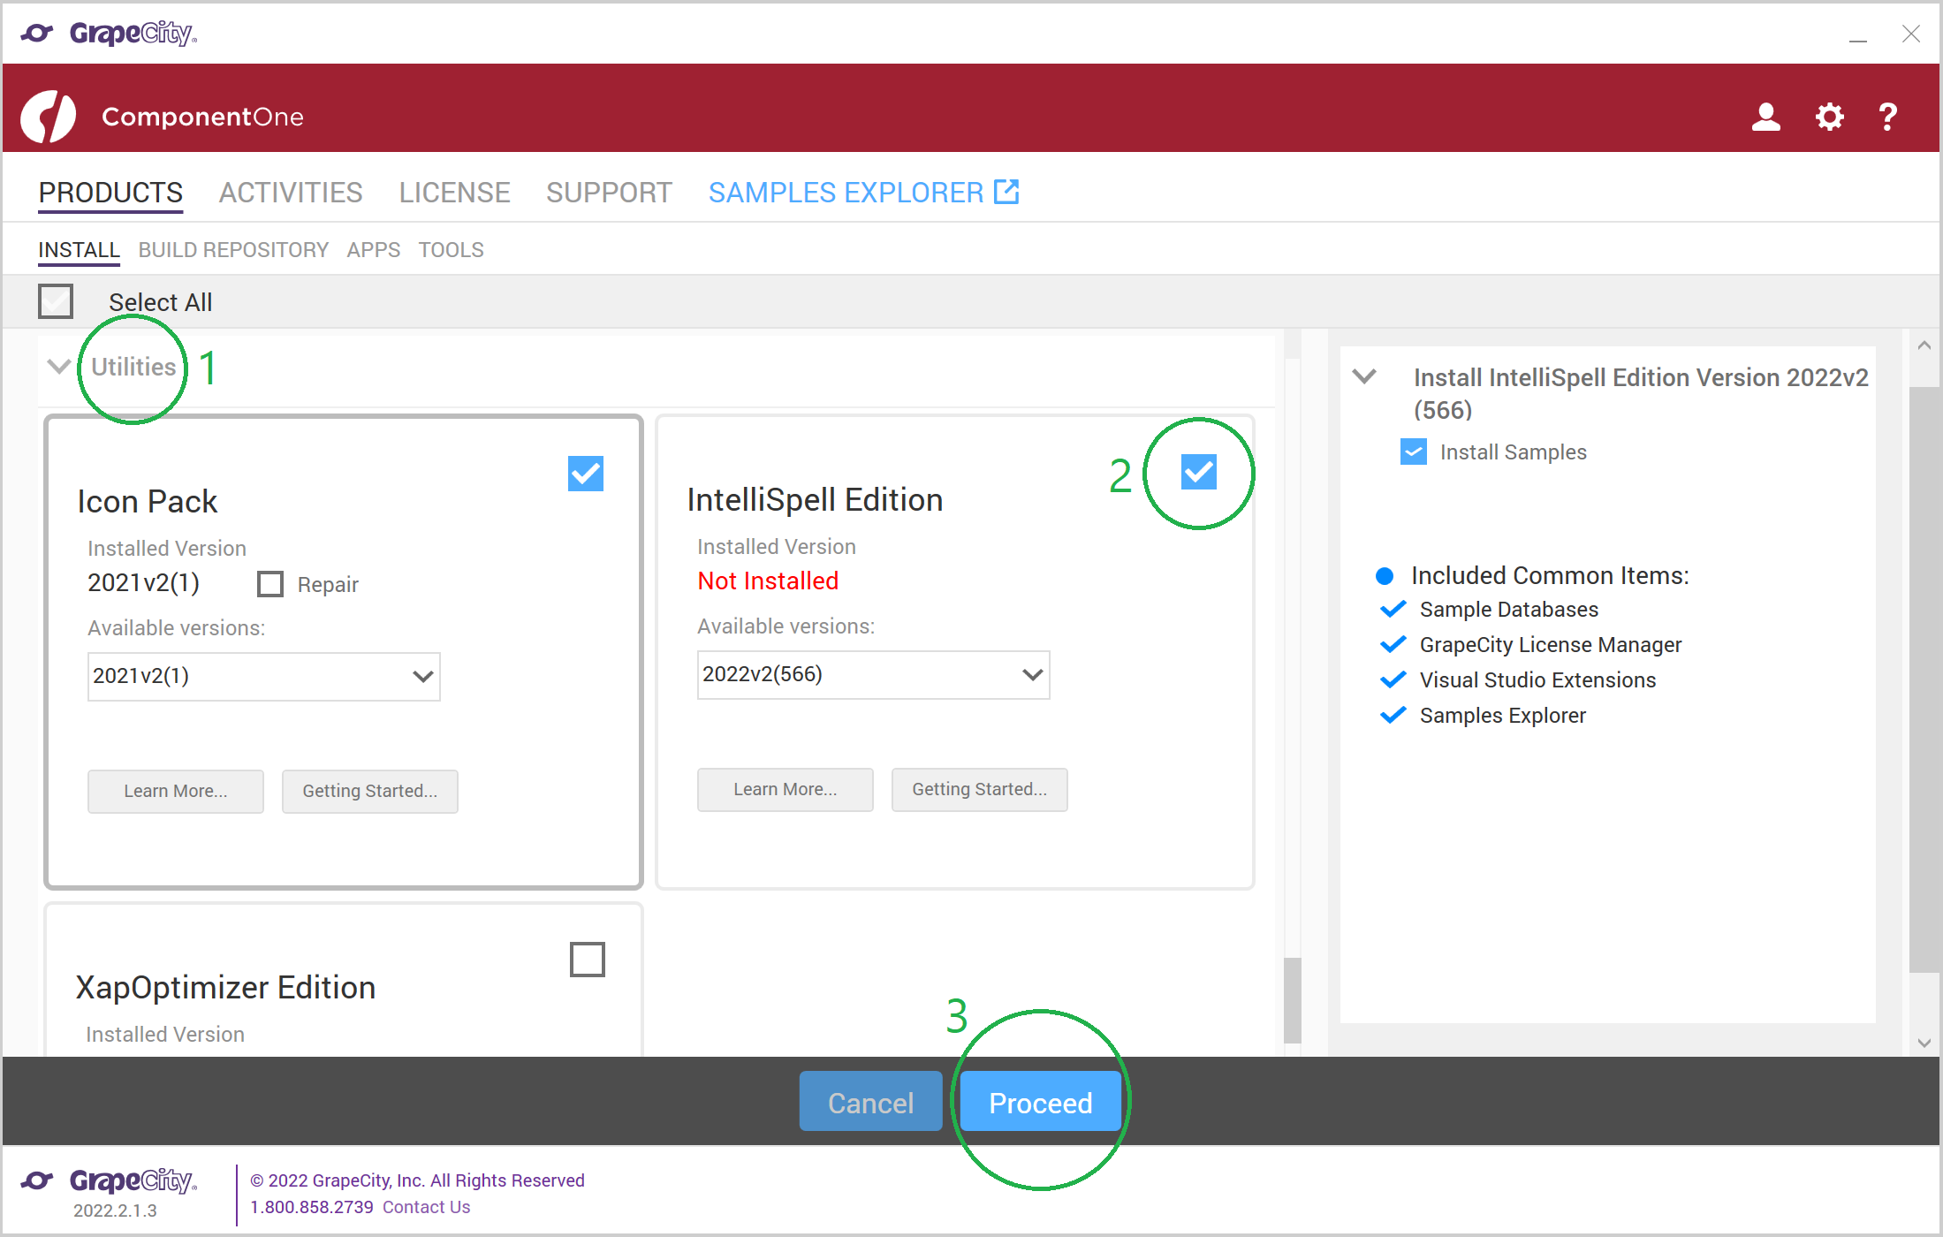Click the Proceed button
This screenshot has width=1943, height=1237.
pos(1041,1102)
